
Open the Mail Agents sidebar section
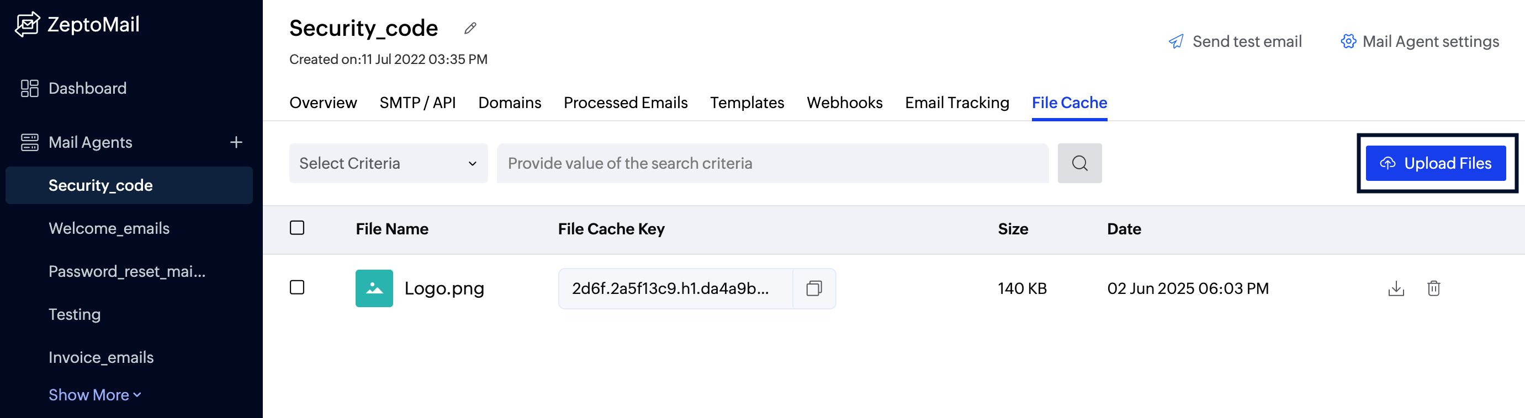[x=90, y=142]
